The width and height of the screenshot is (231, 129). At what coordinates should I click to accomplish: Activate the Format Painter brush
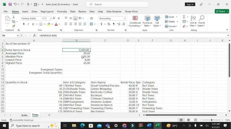click(x=14, y=26)
